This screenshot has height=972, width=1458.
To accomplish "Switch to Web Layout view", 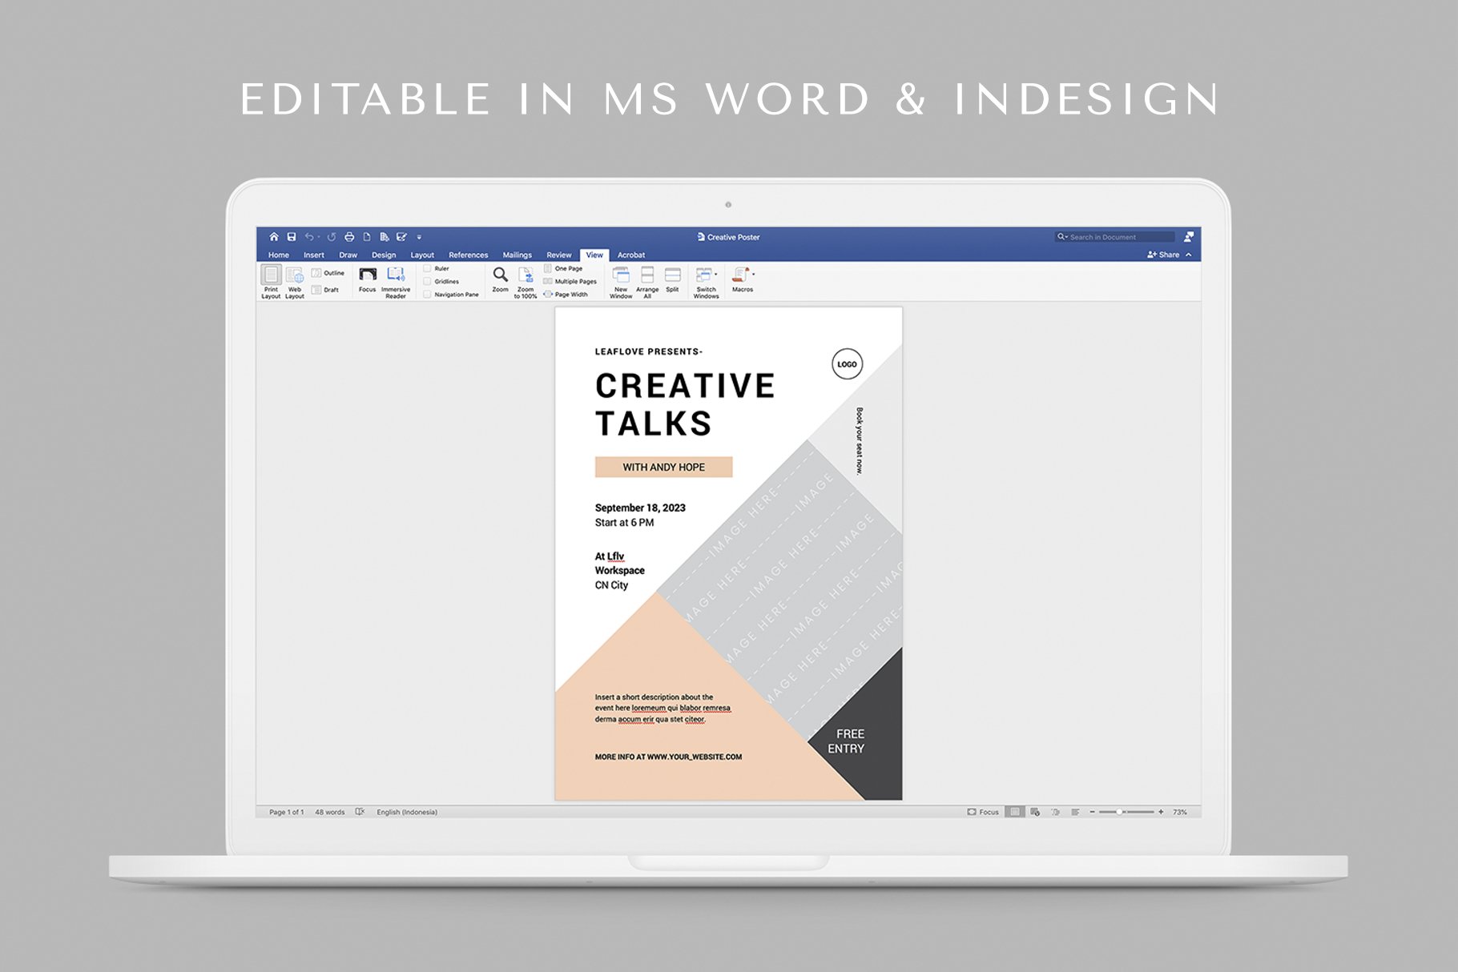I will pos(294,276).
